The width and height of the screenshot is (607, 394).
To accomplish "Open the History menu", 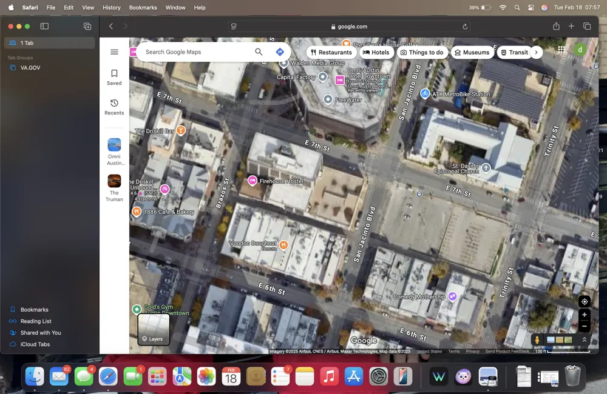I will pyautogui.click(x=112, y=8).
